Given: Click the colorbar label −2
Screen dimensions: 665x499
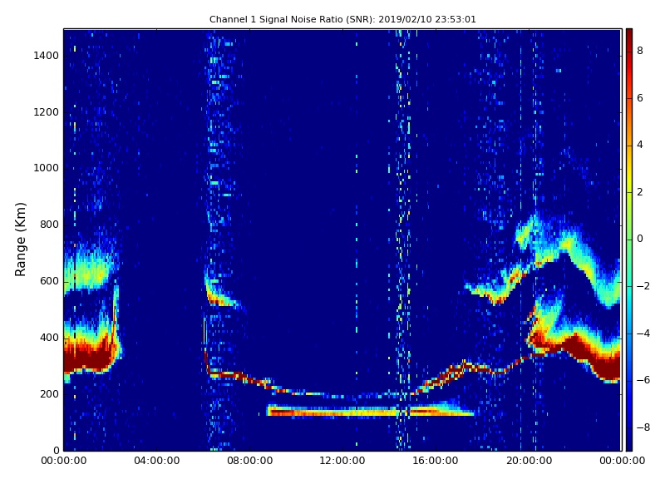Looking at the screenshot, I should [643, 286].
